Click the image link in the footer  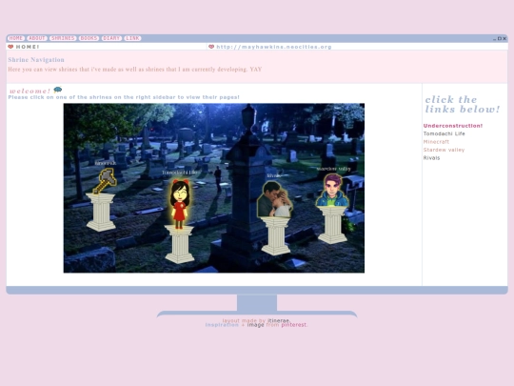coord(255,325)
